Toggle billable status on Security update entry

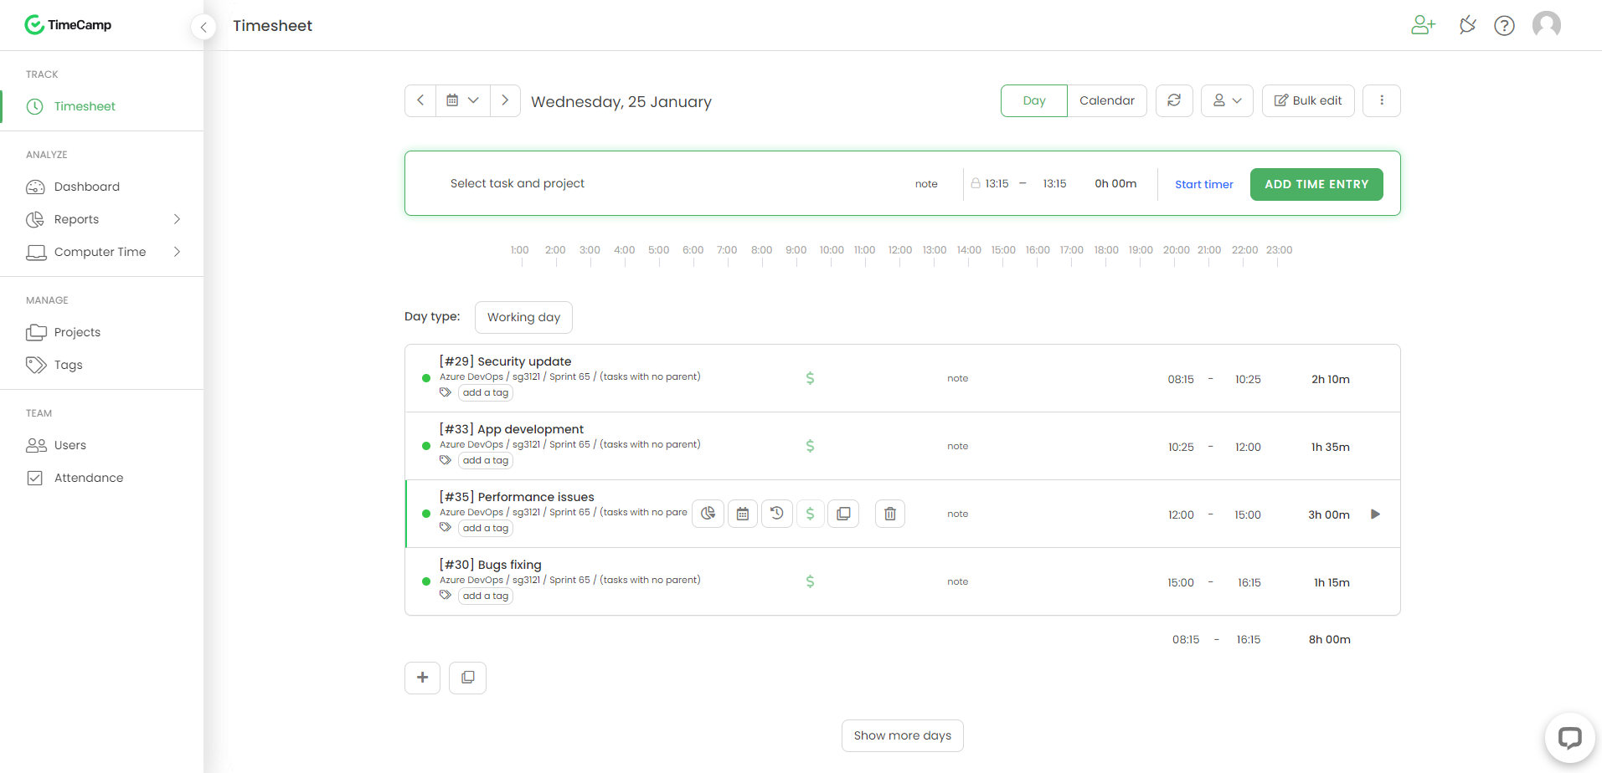click(809, 378)
